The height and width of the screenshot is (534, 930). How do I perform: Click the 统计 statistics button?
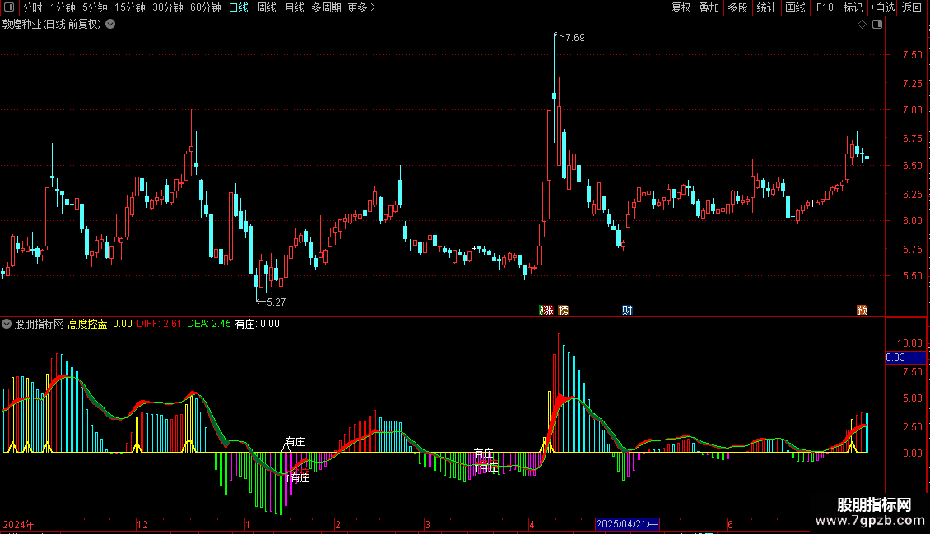[x=766, y=7]
